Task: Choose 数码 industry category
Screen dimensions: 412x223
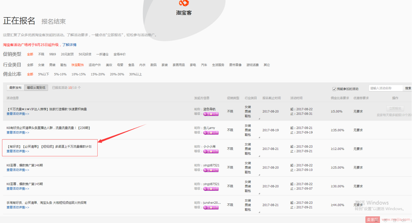Action: 154,65
